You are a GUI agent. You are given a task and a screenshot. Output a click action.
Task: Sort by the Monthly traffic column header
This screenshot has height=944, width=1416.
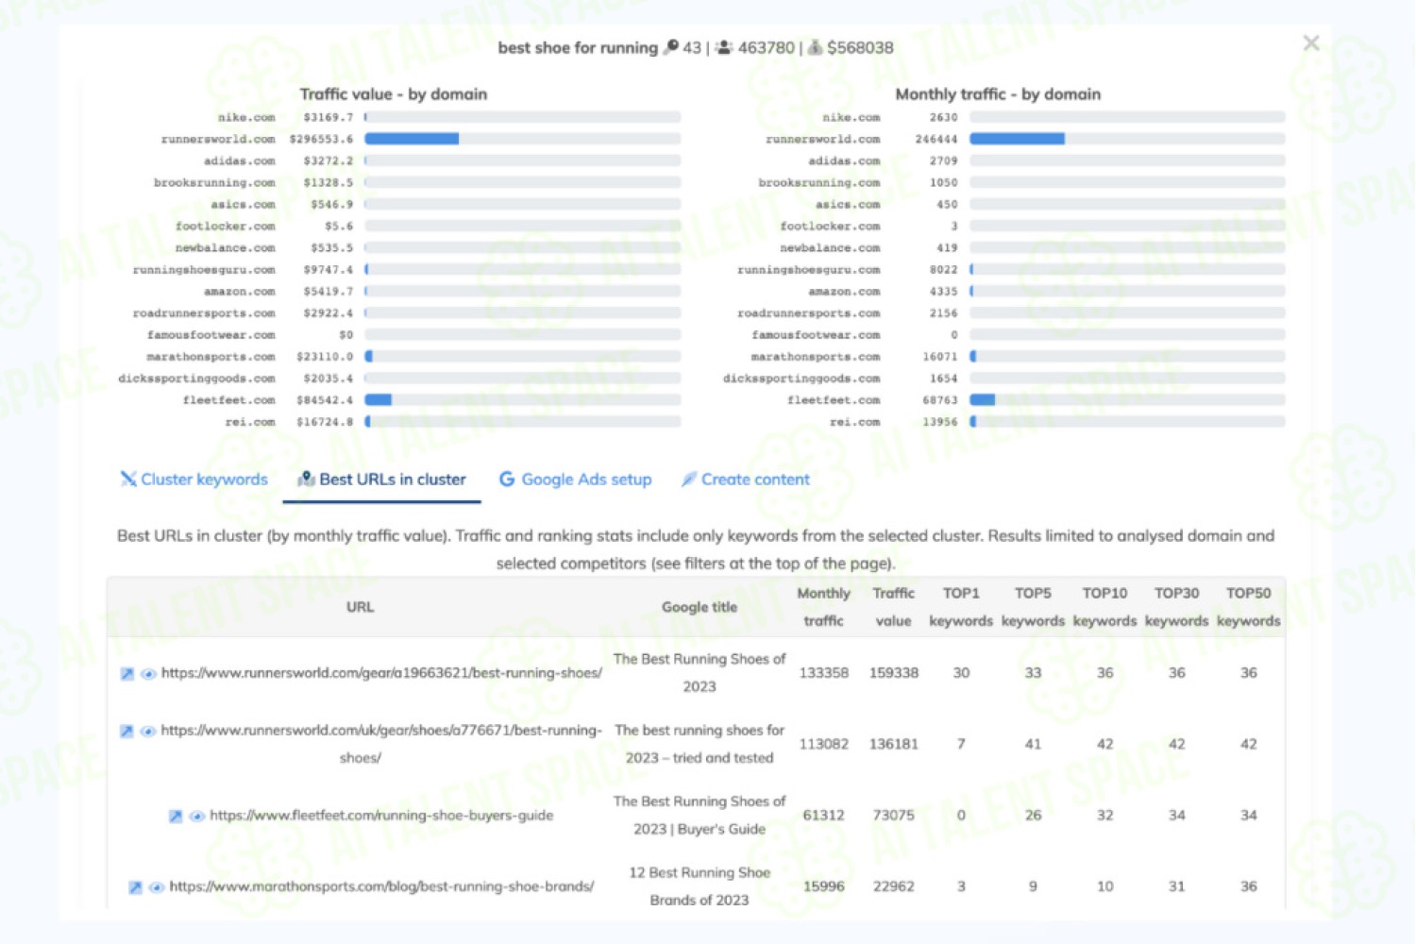tap(823, 607)
